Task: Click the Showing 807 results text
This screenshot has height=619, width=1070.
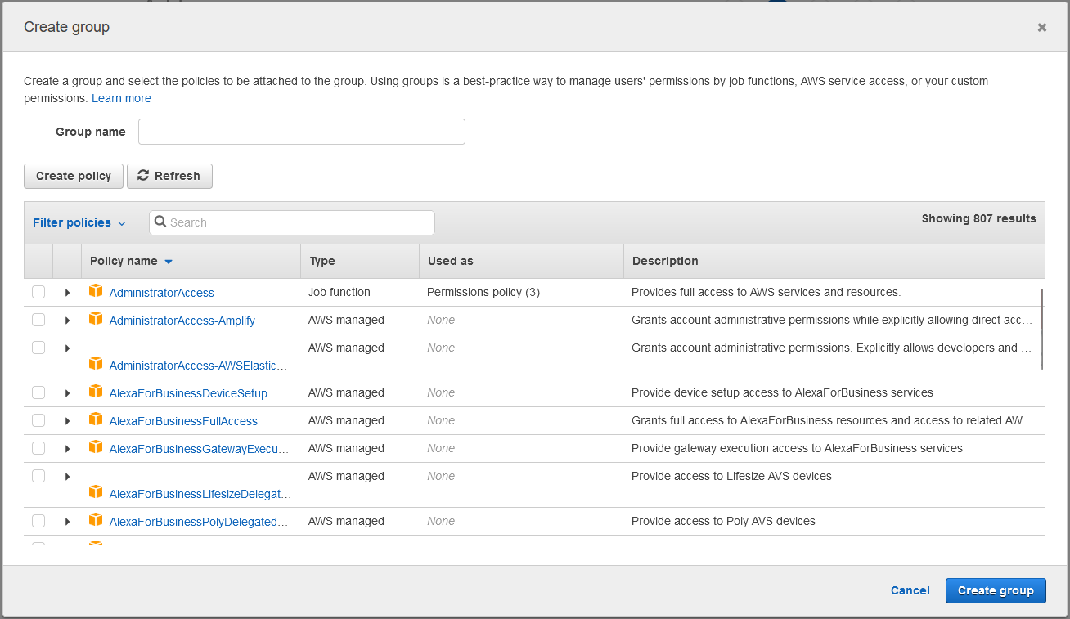Action: coord(978,218)
